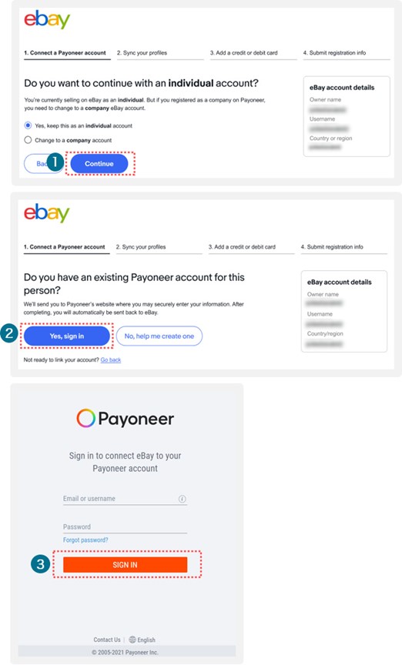Focus the Password input field
This screenshot has width=402, height=665.
point(126,527)
